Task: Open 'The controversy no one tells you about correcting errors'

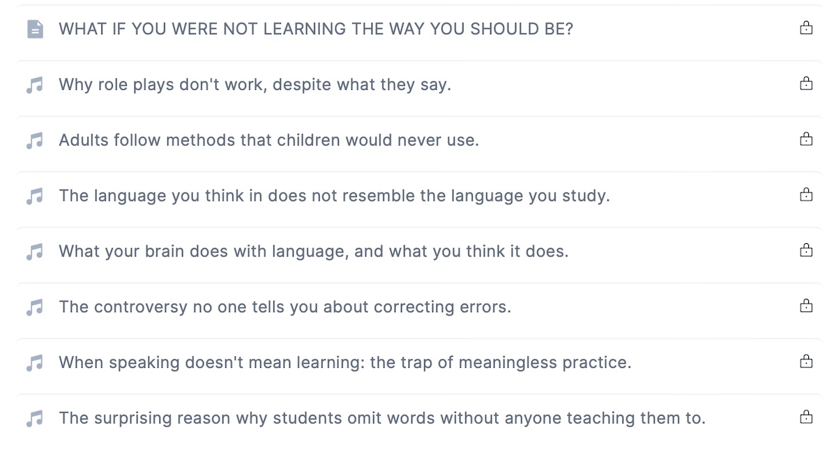Action: pos(285,307)
